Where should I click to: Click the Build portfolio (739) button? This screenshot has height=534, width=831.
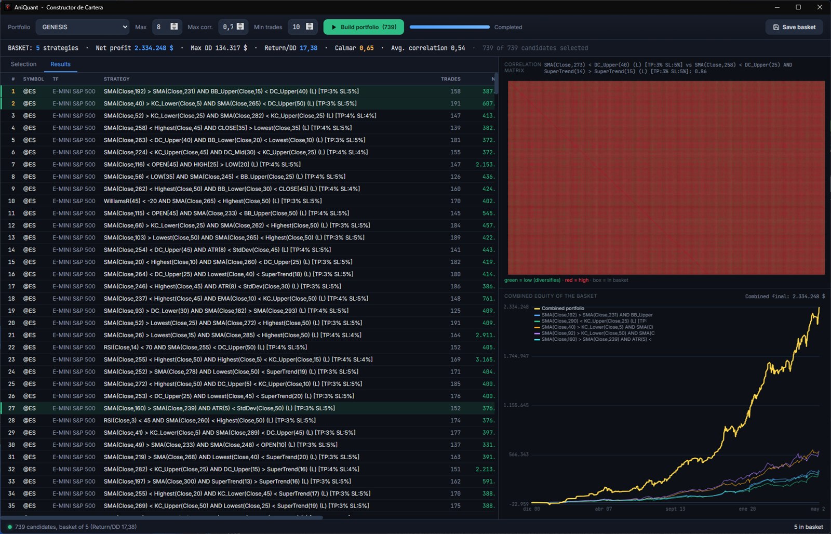364,27
